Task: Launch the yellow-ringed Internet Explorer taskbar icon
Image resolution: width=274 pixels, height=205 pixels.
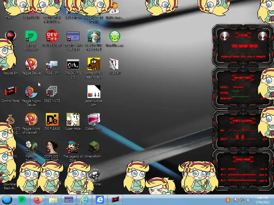Action: 84,200
